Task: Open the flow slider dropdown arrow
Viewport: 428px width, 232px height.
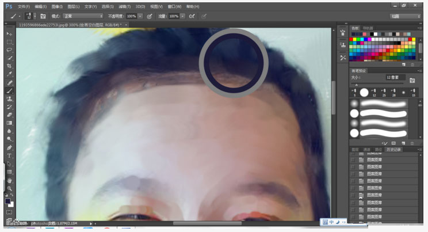Action: pyautogui.click(x=182, y=16)
